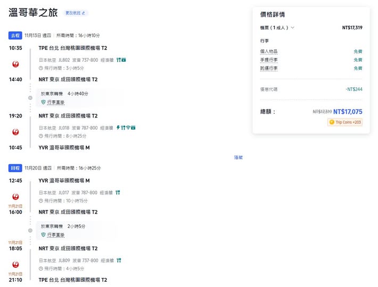Open 手提行李 carry-on baggage info
378x287 pixels.
click(269, 60)
